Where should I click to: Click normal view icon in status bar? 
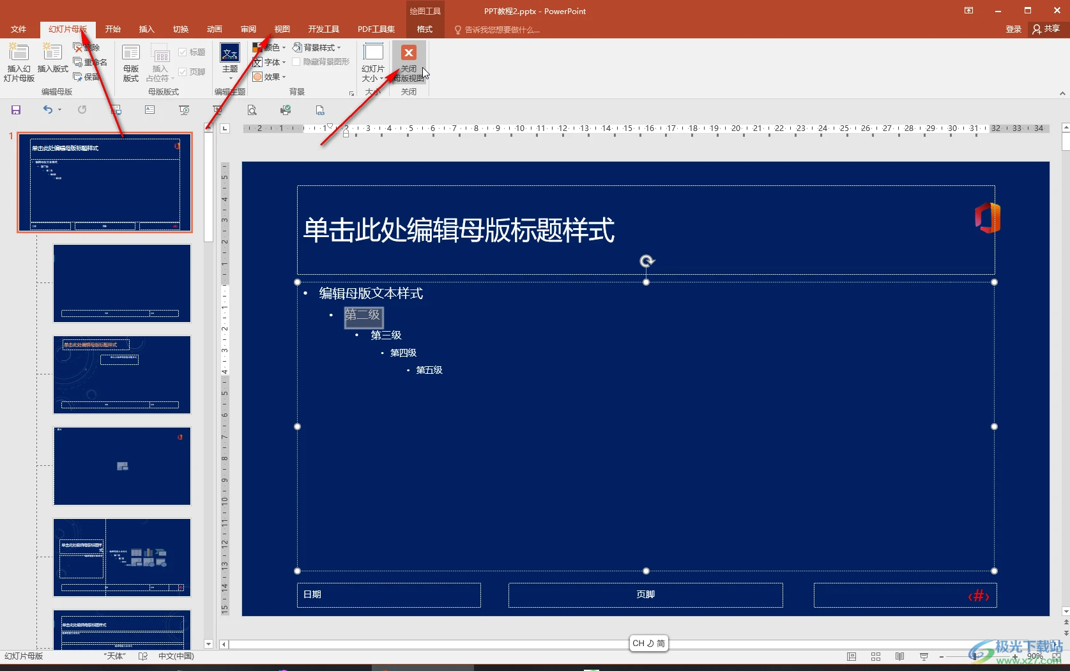[852, 656]
